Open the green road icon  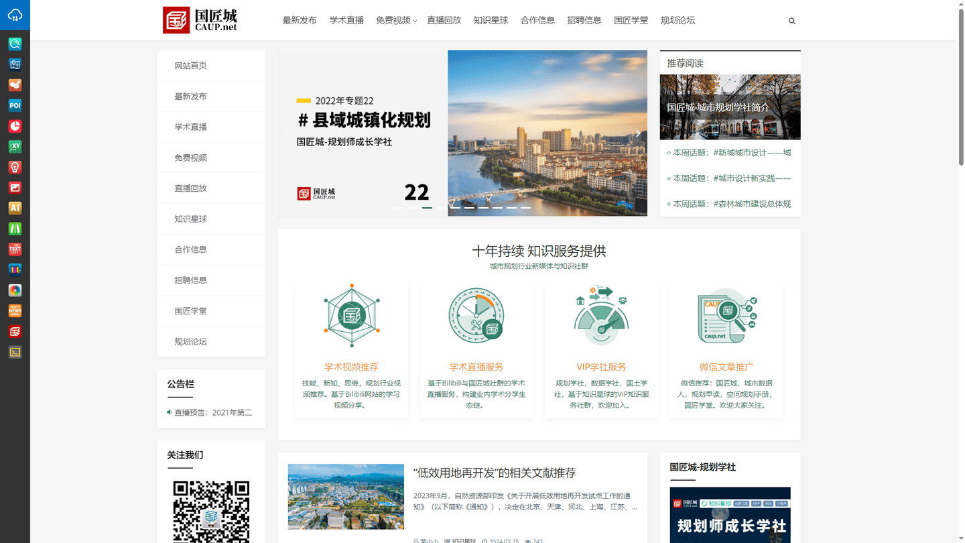pyautogui.click(x=15, y=229)
